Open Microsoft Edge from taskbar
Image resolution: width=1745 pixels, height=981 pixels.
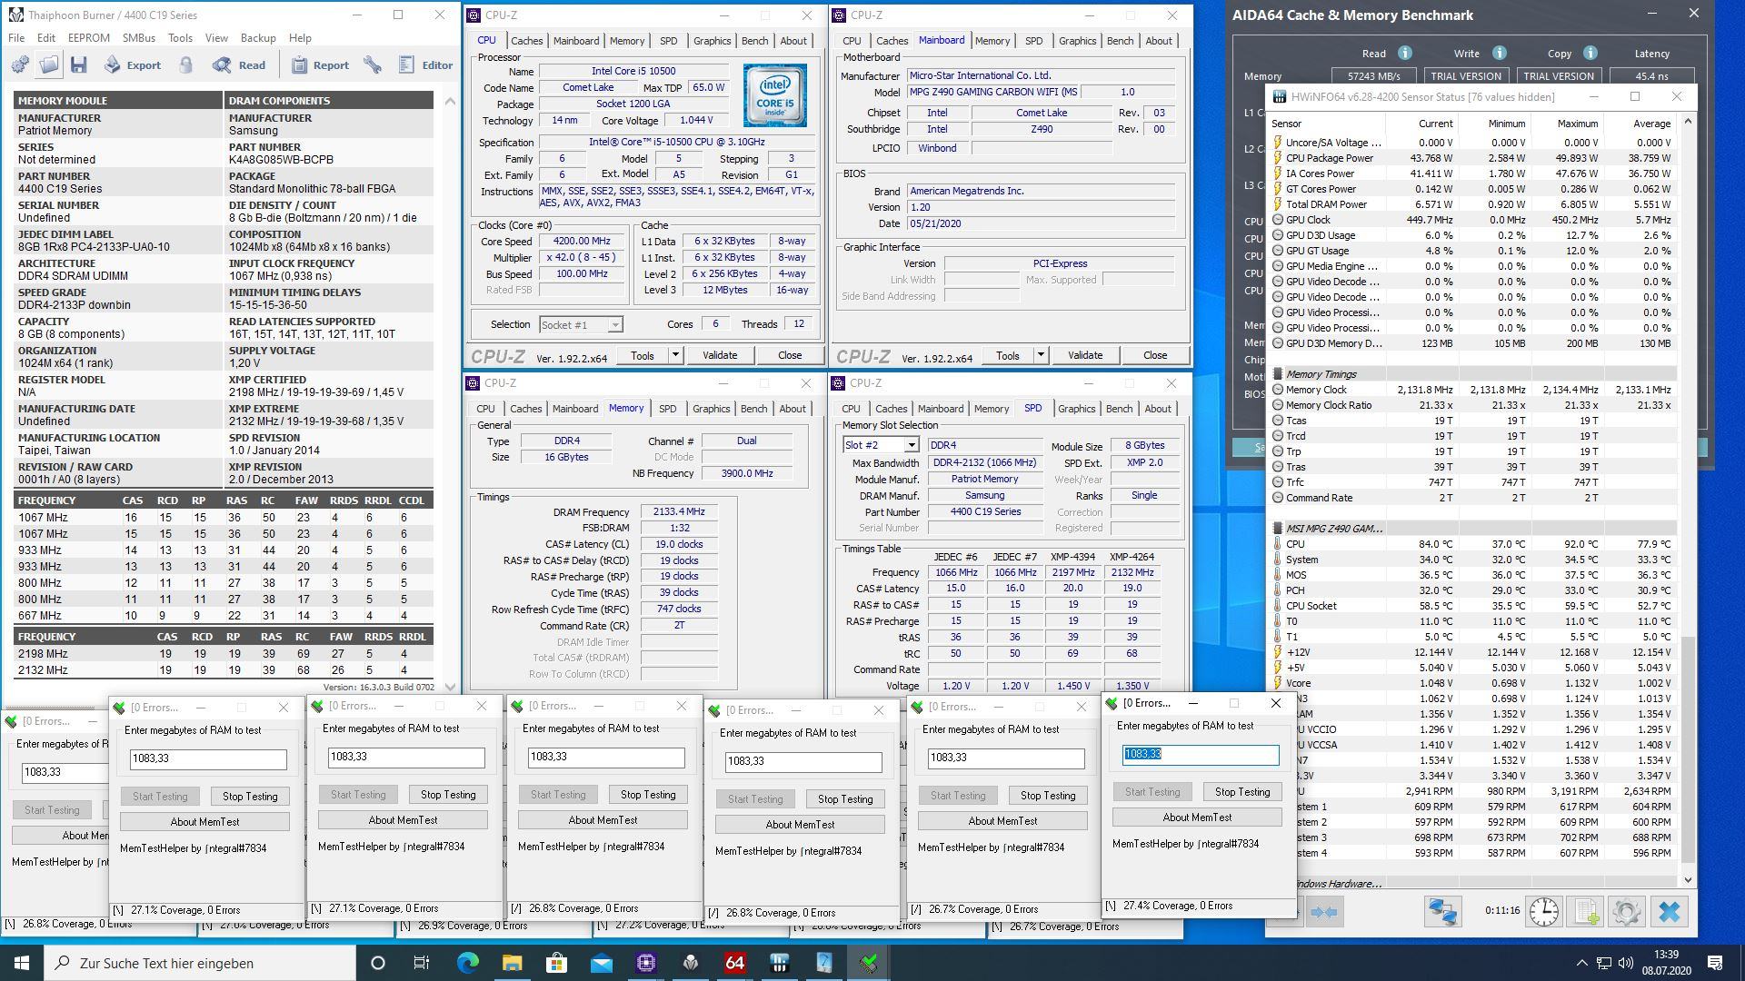tap(467, 963)
